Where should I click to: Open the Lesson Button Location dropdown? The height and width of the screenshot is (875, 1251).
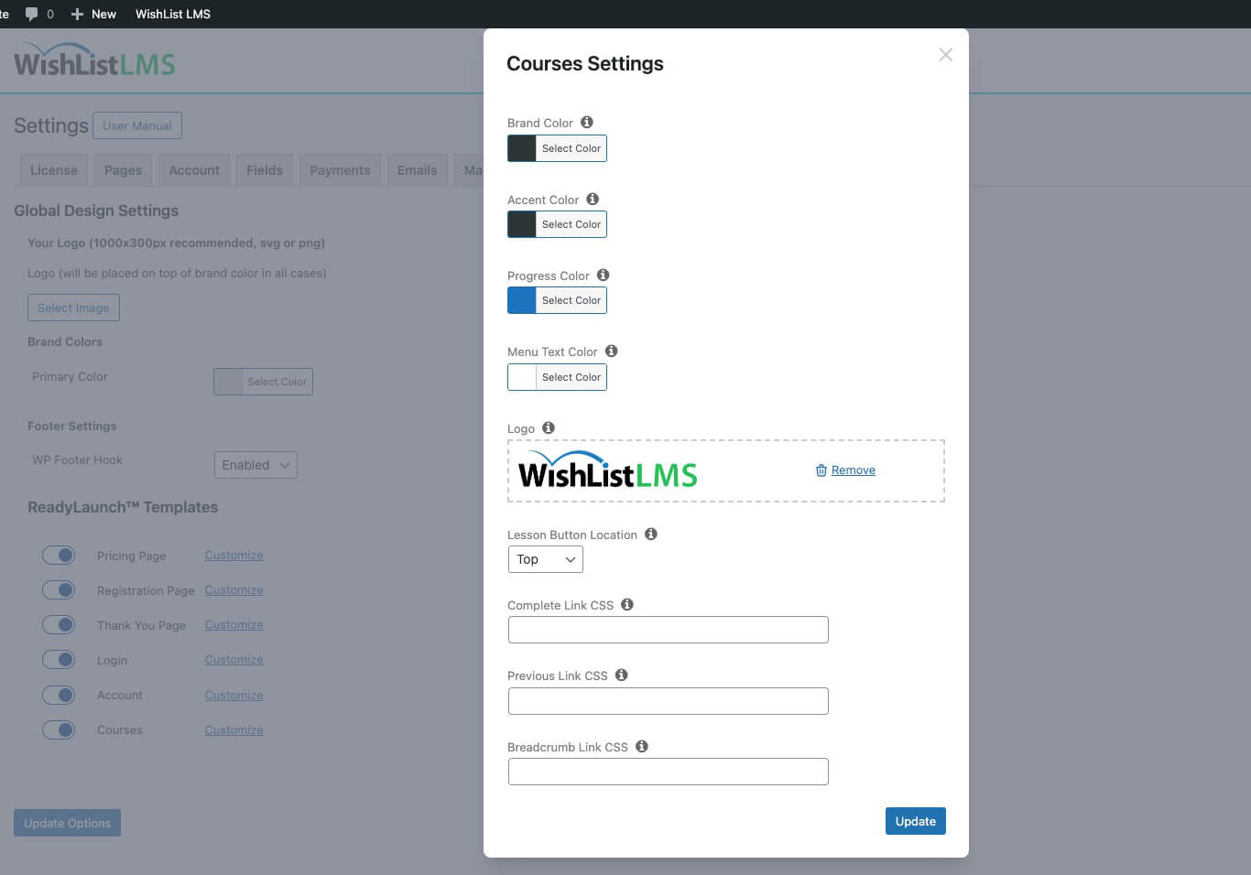(546, 559)
